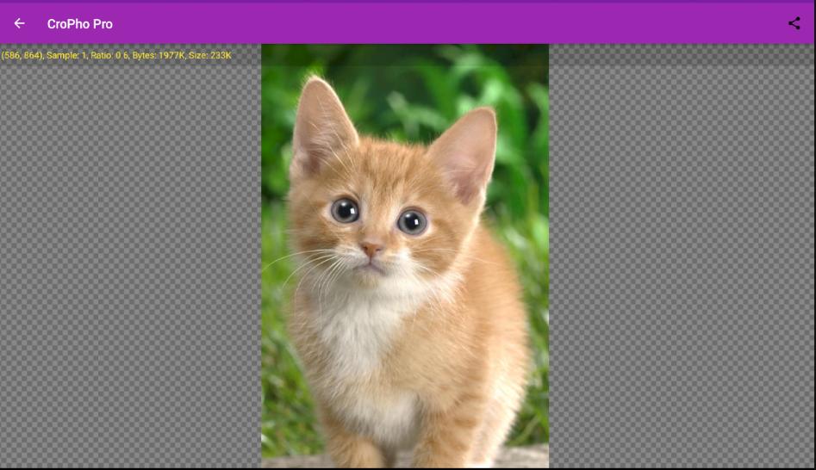Share the cropped photo

point(794,23)
